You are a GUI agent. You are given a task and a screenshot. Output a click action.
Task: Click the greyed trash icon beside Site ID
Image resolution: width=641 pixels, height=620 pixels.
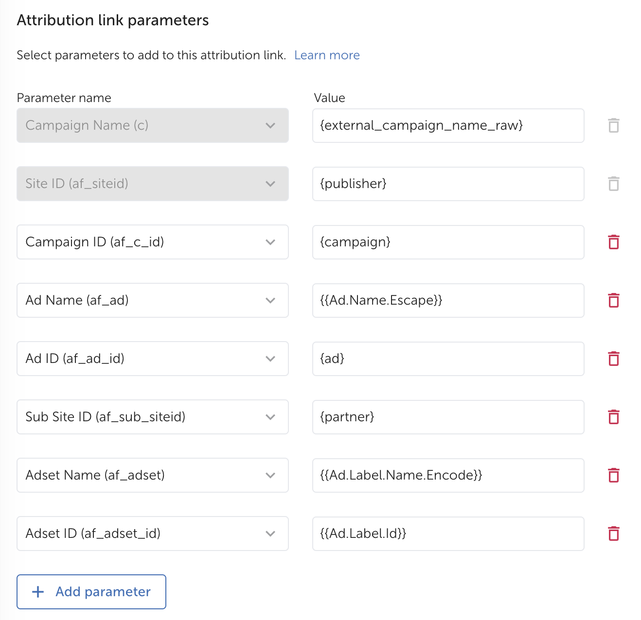click(x=614, y=184)
